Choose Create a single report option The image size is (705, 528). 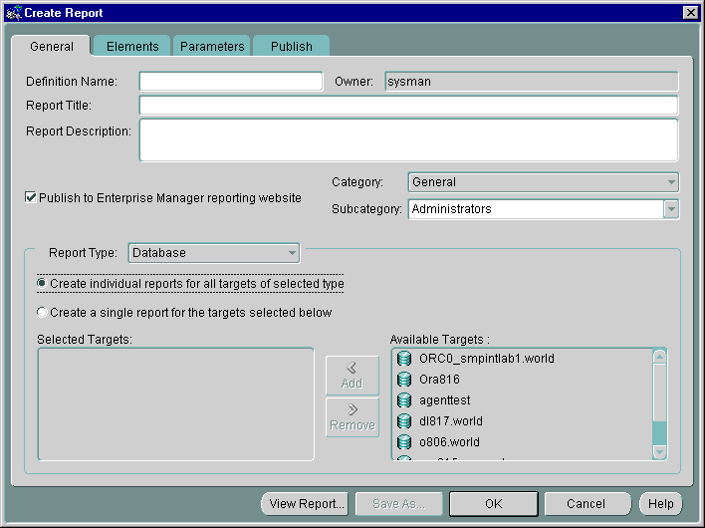42,313
